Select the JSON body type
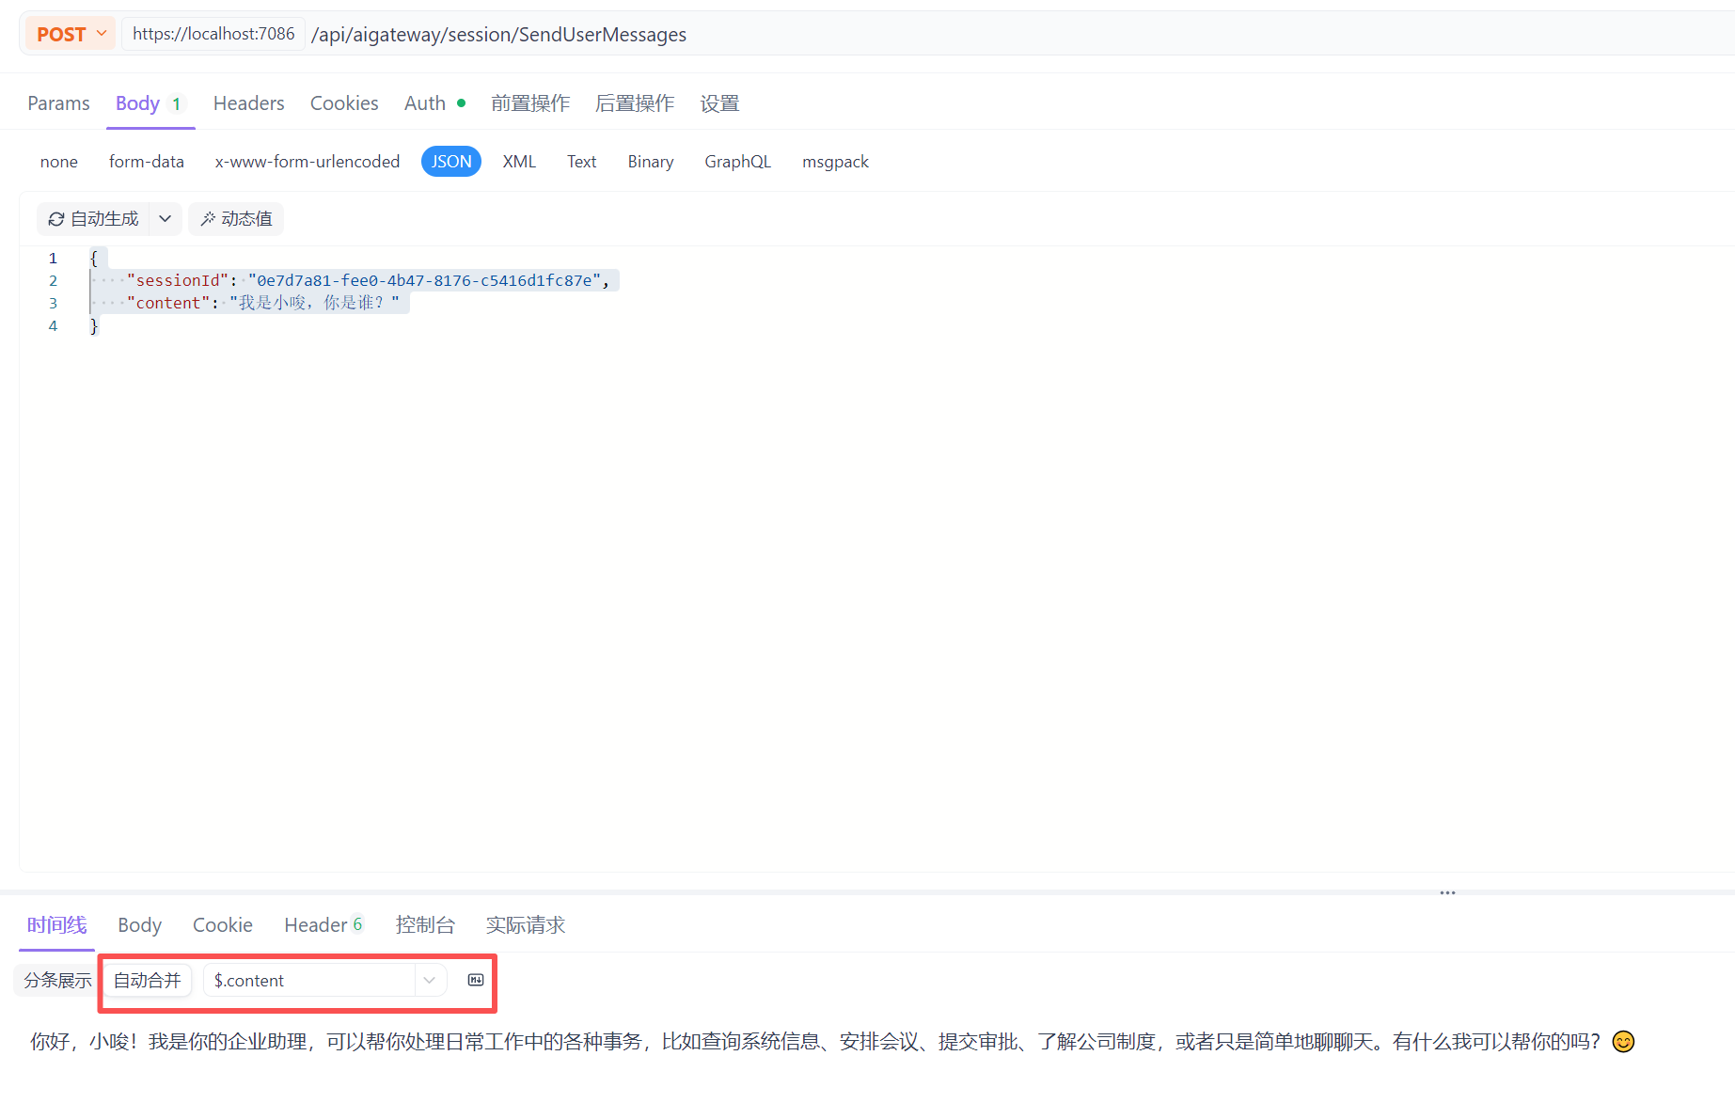This screenshot has height=1103, width=1735. point(450,162)
